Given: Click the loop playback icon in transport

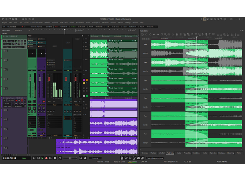Looking at the screenshot, I should 60,158.
